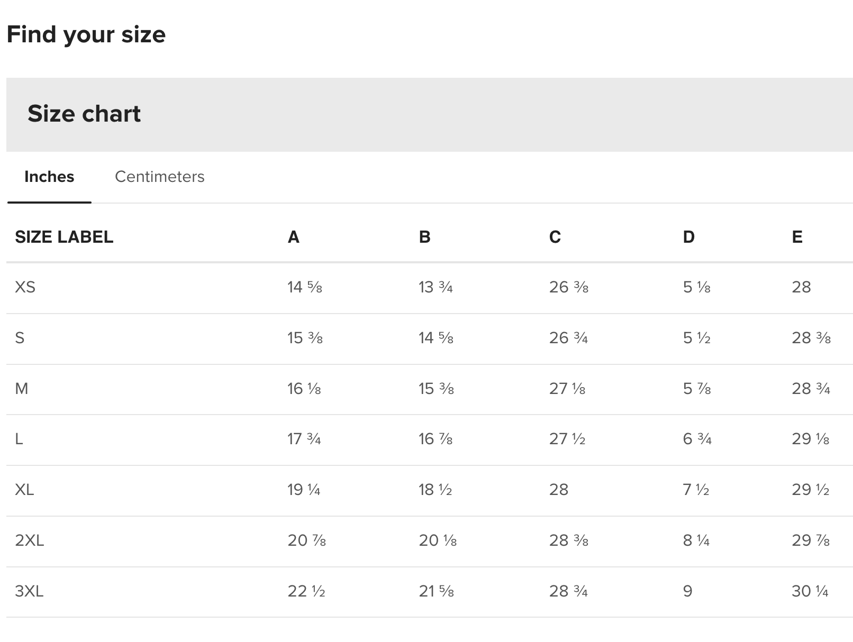
Task: Click column header A
Action: point(293,237)
